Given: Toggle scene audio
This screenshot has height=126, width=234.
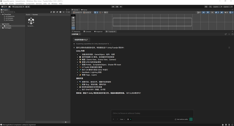Looking at the screenshot, I should [x=212, y=12].
